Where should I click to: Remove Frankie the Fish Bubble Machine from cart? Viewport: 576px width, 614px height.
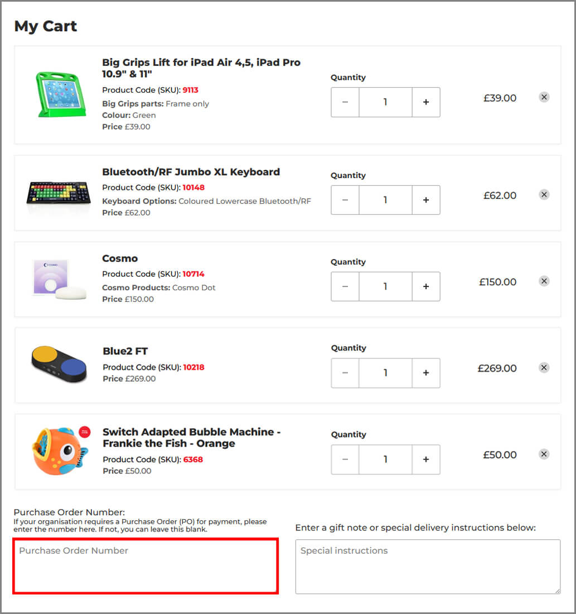click(x=544, y=454)
